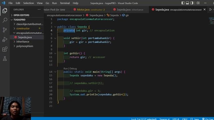Click encapsulationmutatoraccessor breadcrumb segment
Image resolution: width=214 pixels, height=120 pixels.
(x=64, y=15)
